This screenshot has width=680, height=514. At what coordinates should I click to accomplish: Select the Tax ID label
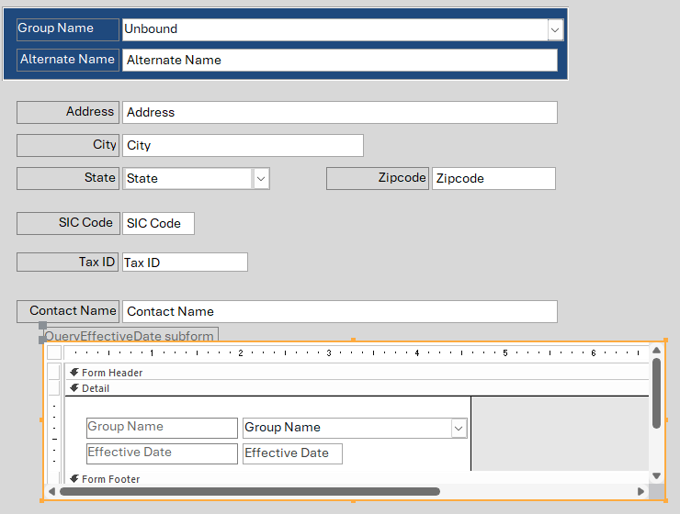pyautogui.click(x=67, y=263)
